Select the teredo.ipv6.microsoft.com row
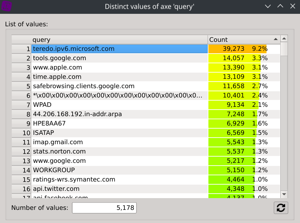Viewport: 300px width, 223px height. tap(119, 49)
